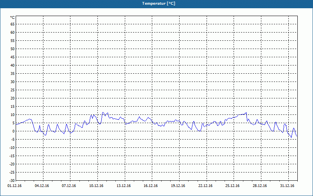Click the °C unit label
This screenshot has height=196, width=313.
click(13, 18)
